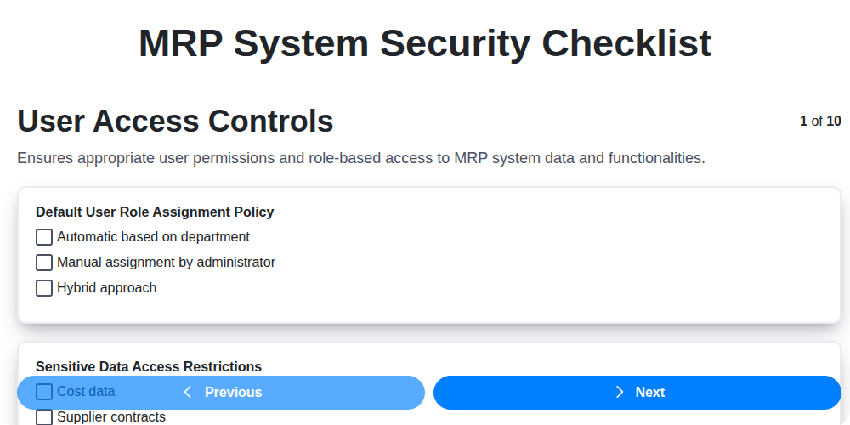Check the Automatic based on department checkbox

tap(44, 237)
